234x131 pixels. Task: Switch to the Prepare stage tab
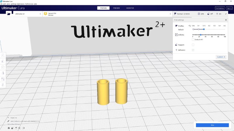pyautogui.click(x=103, y=8)
